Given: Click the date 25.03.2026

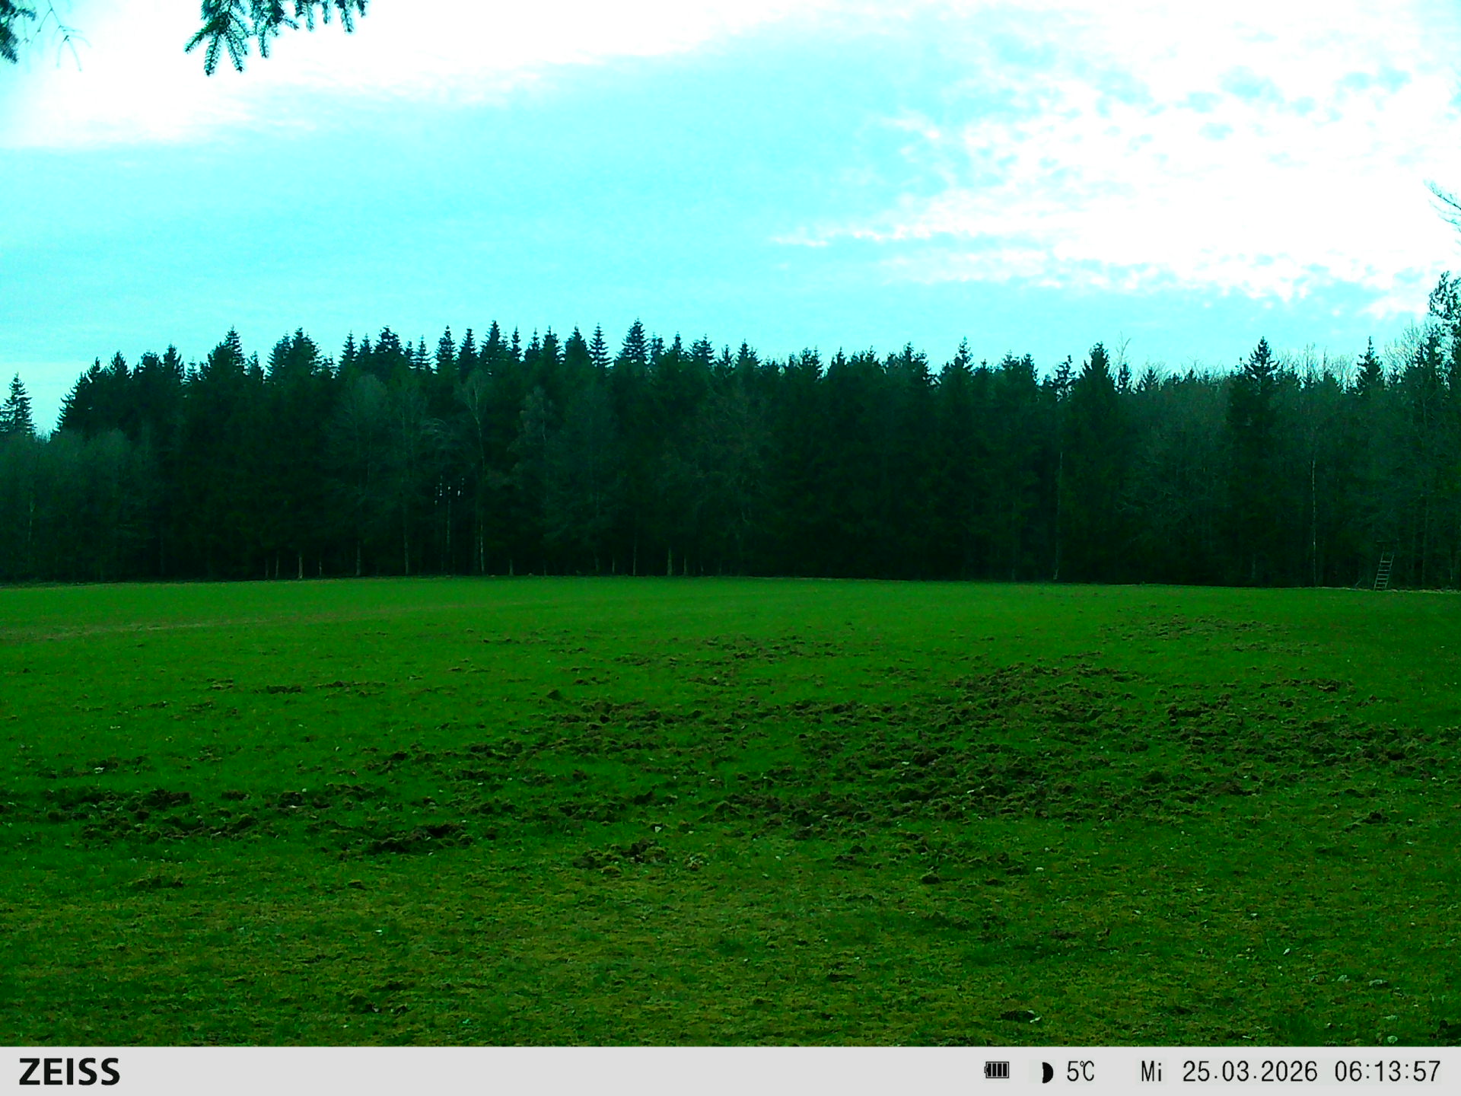Looking at the screenshot, I should tap(1249, 1072).
